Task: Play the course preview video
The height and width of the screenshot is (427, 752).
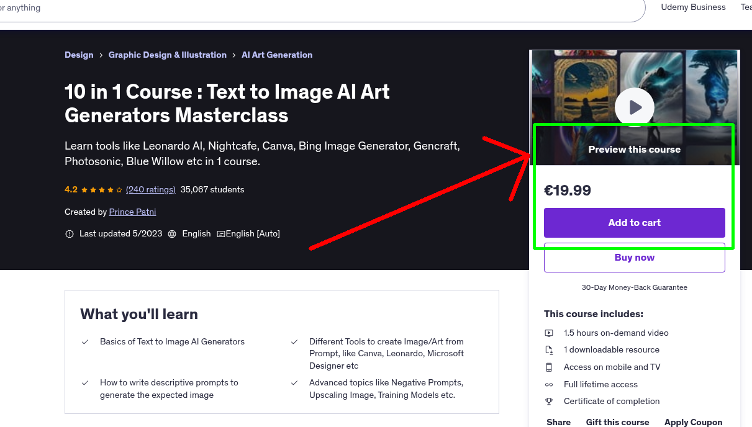Action: (634, 107)
